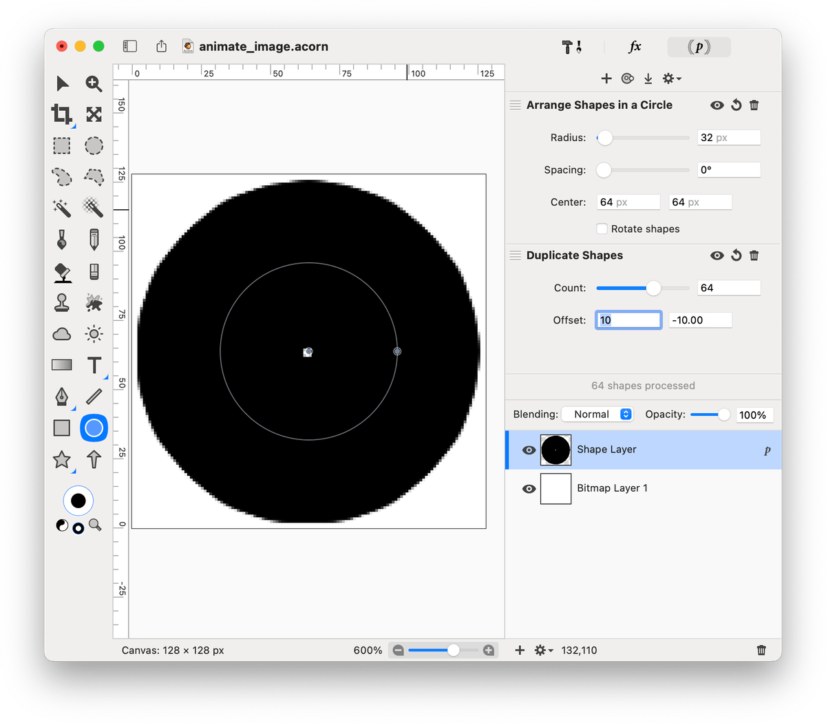Switch to the fx filters tab
Viewport: 826px width, 723px height.
635,47
